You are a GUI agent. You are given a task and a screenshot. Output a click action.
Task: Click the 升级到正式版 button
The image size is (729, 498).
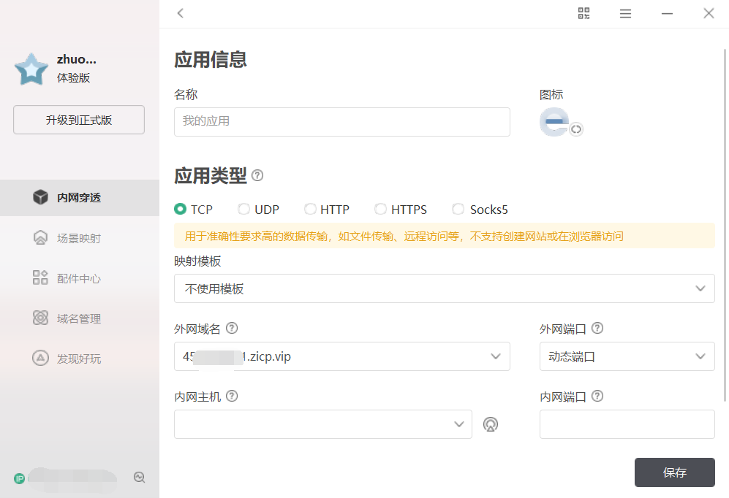point(79,120)
